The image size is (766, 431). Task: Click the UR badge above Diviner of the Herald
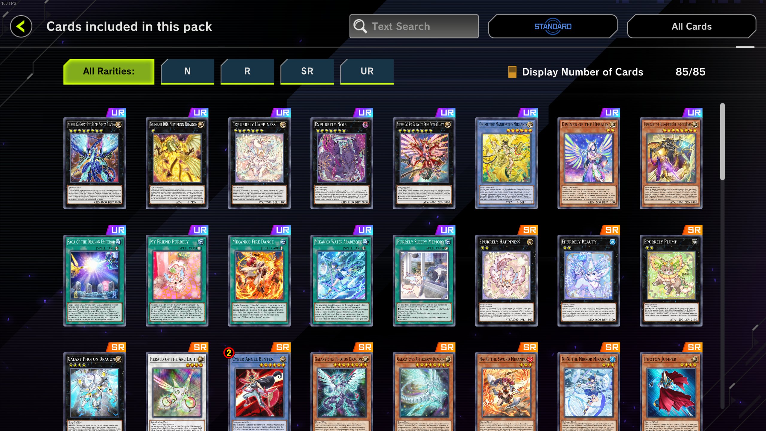(610, 113)
